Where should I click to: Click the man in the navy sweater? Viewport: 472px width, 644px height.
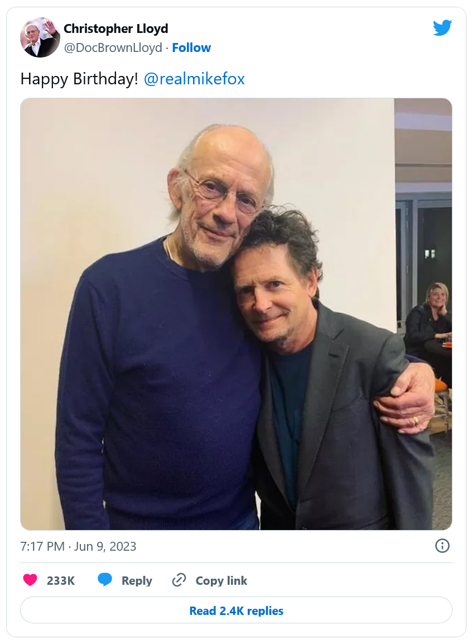162,346
